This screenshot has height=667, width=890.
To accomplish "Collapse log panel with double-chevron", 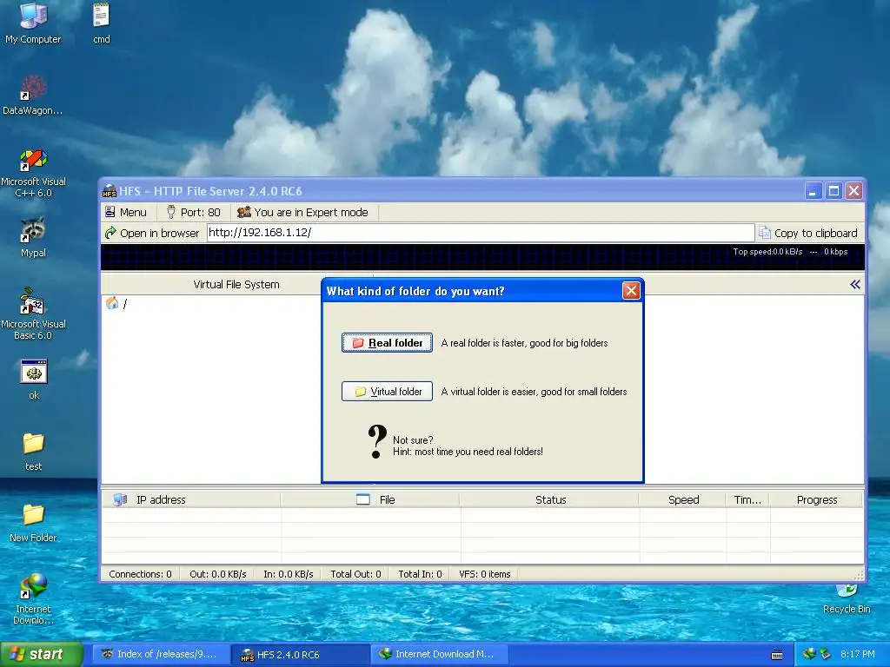I will [x=855, y=285].
